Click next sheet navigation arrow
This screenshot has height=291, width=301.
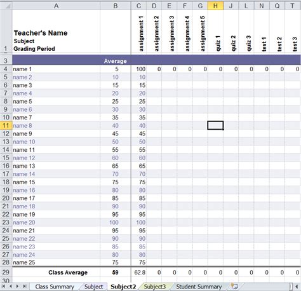click(17, 287)
